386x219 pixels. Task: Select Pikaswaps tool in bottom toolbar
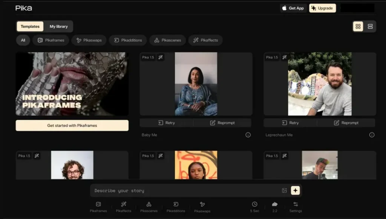[x=202, y=207]
